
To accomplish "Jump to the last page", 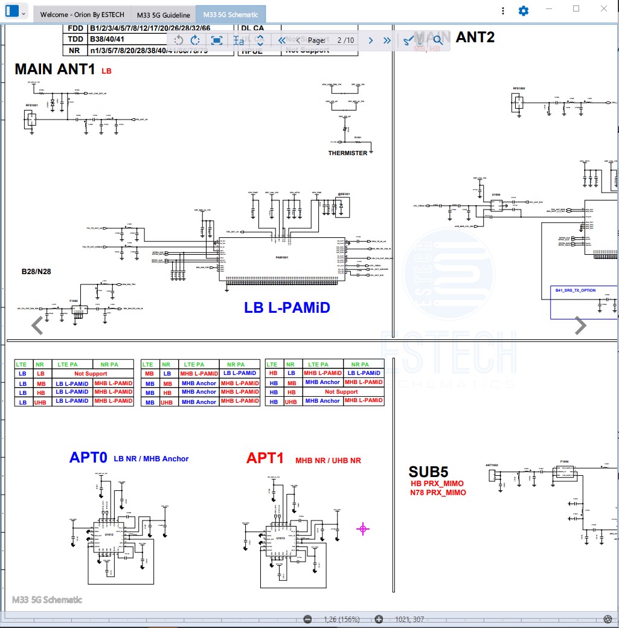I will pyautogui.click(x=387, y=40).
